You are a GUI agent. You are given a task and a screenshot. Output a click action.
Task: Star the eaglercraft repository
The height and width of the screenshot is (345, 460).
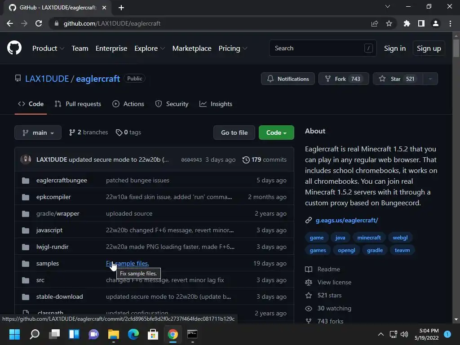(x=398, y=79)
